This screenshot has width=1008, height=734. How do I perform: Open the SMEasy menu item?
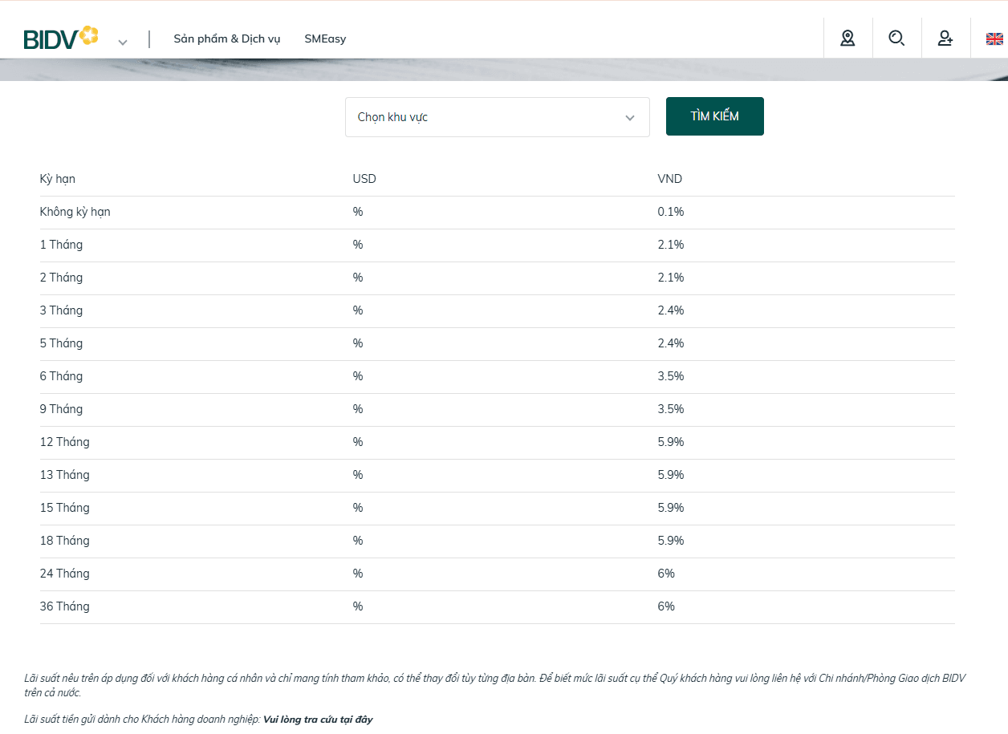[325, 39]
